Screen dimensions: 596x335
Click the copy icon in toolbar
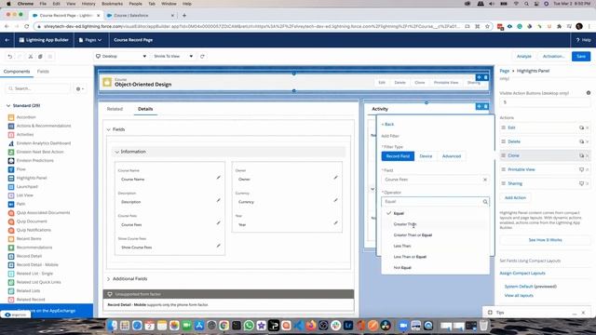[40, 56]
